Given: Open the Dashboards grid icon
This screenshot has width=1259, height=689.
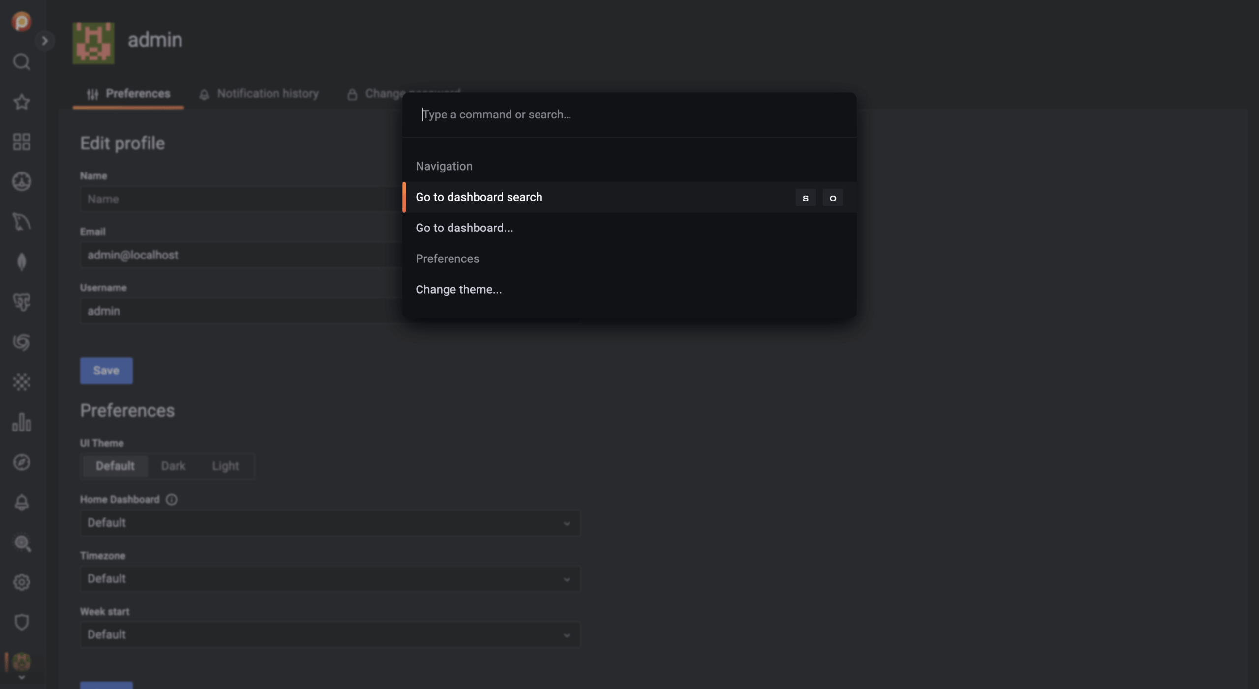Looking at the screenshot, I should tap(21, 142).
